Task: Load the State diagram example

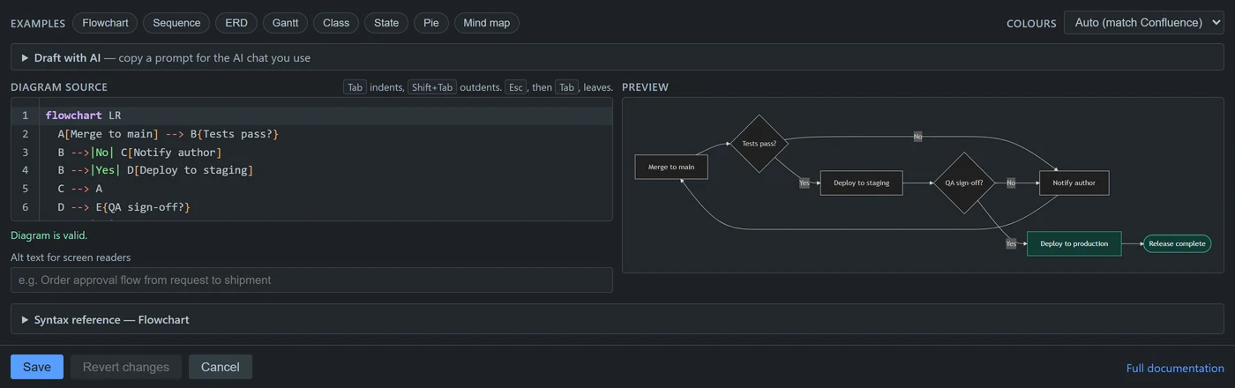Action: click(386, 23)
